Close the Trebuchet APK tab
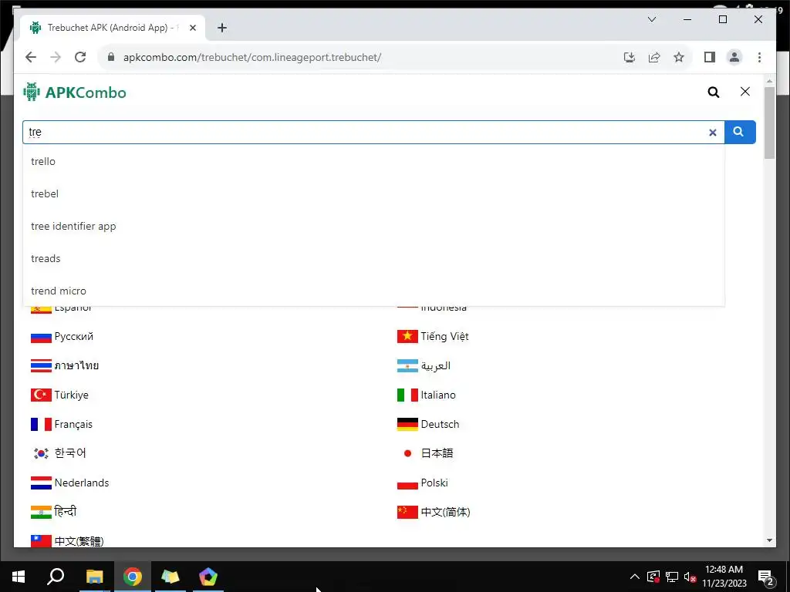 coord(192,28)
